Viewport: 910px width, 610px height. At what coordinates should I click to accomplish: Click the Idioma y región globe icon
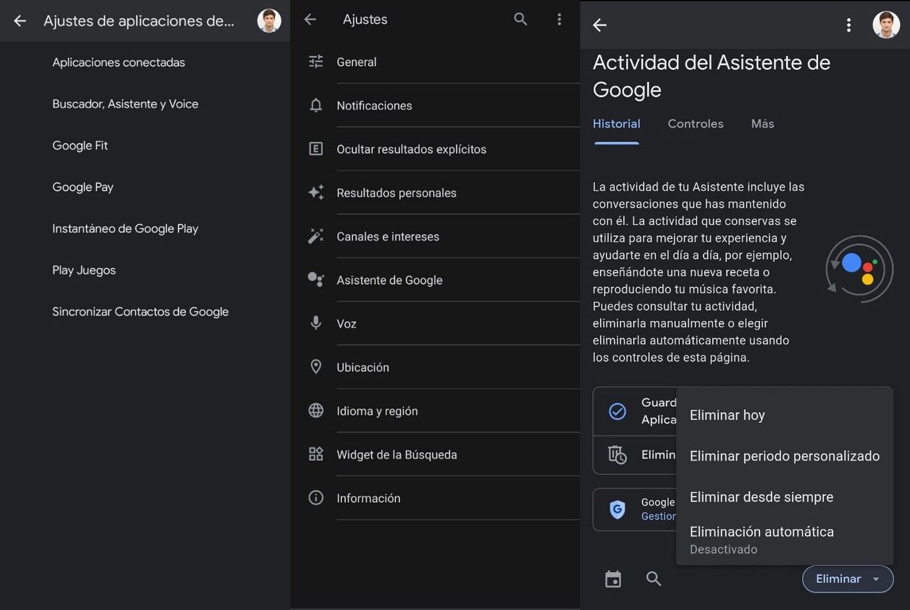point(316,411)
